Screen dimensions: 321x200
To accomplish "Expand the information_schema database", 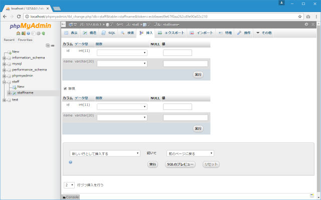I will pos(5,58).
